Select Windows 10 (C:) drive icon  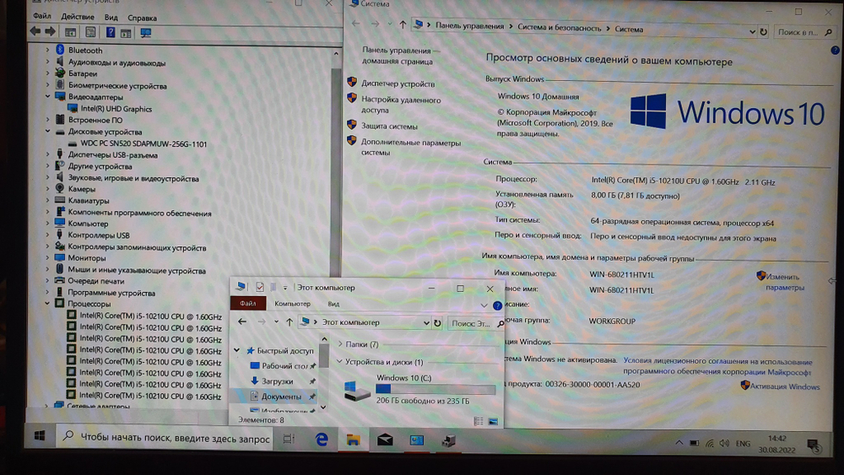(357, 391)
